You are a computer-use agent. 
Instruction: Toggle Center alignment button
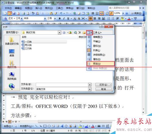pyautogui.click(x=95, y=19)
